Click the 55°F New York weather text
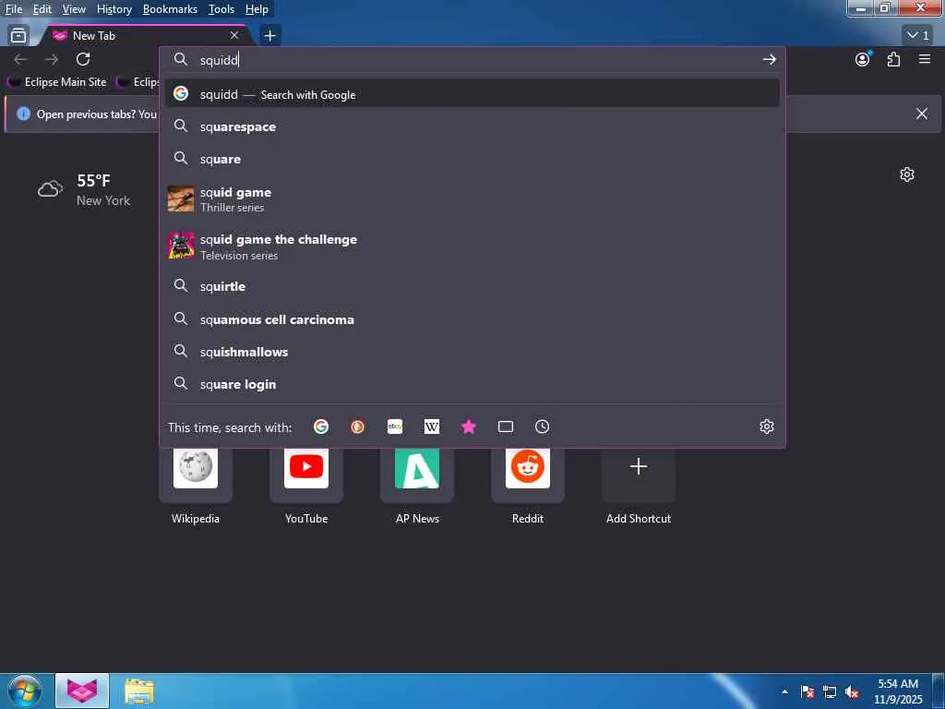 click(103, 190)
